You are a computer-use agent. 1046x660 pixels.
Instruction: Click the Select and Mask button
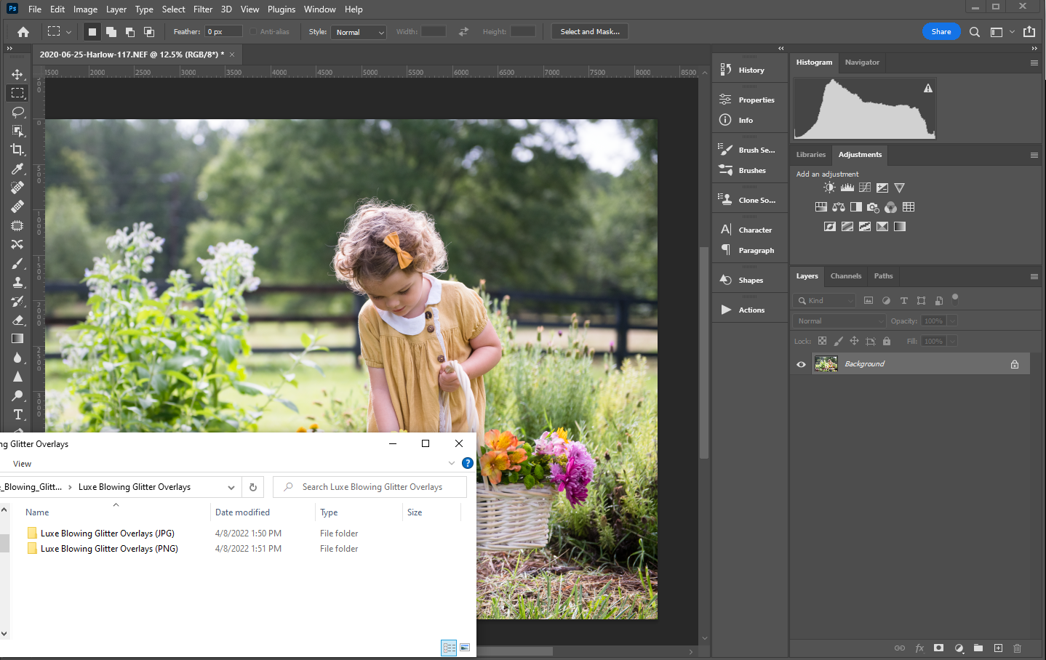(589, 32)
